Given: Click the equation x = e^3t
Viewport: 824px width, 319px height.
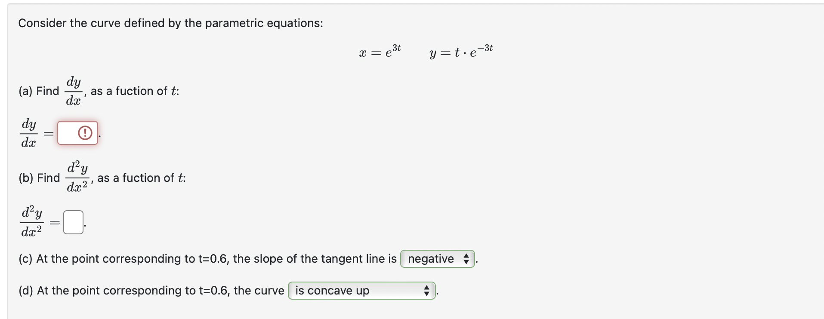Looking at the screenshot, I should (x=380, y=51).
